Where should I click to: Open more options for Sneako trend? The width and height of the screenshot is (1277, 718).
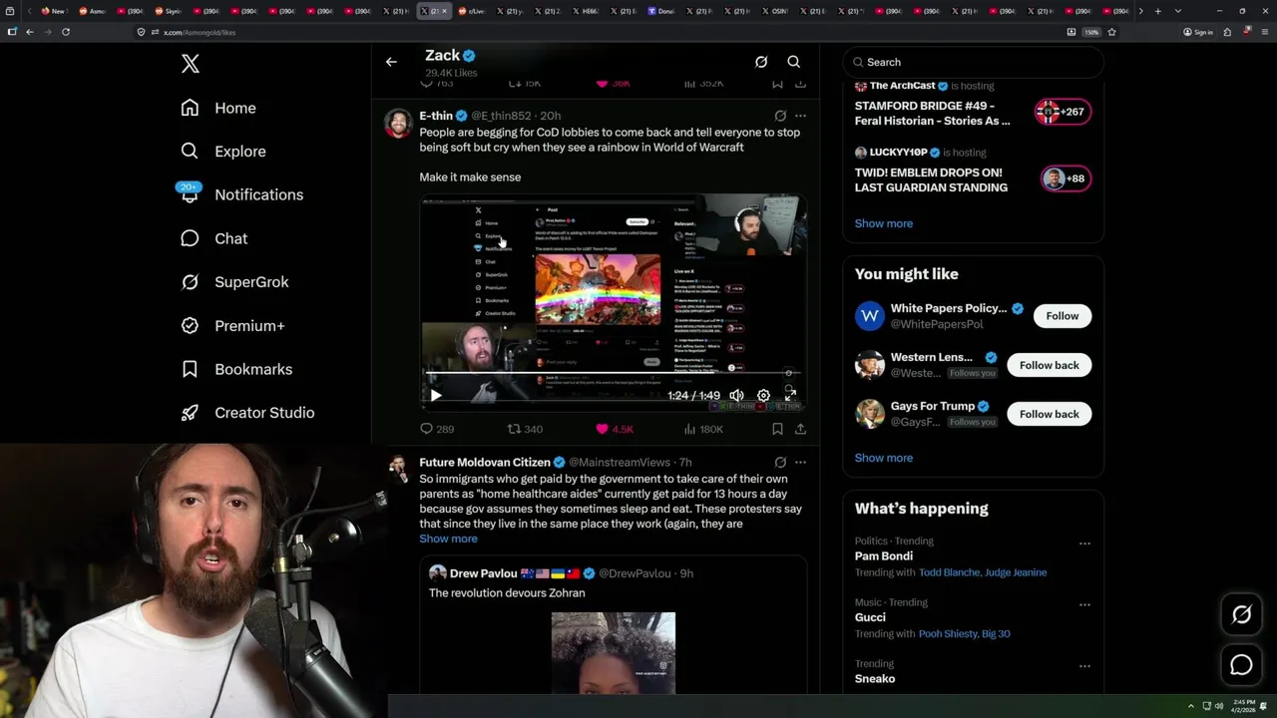(1084, 666)
